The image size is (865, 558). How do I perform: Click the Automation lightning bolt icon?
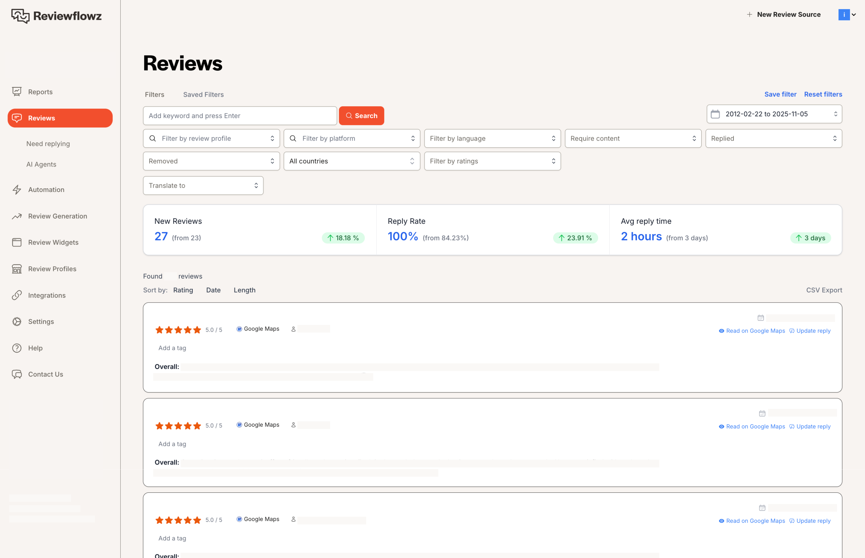[x=17, y=189]
